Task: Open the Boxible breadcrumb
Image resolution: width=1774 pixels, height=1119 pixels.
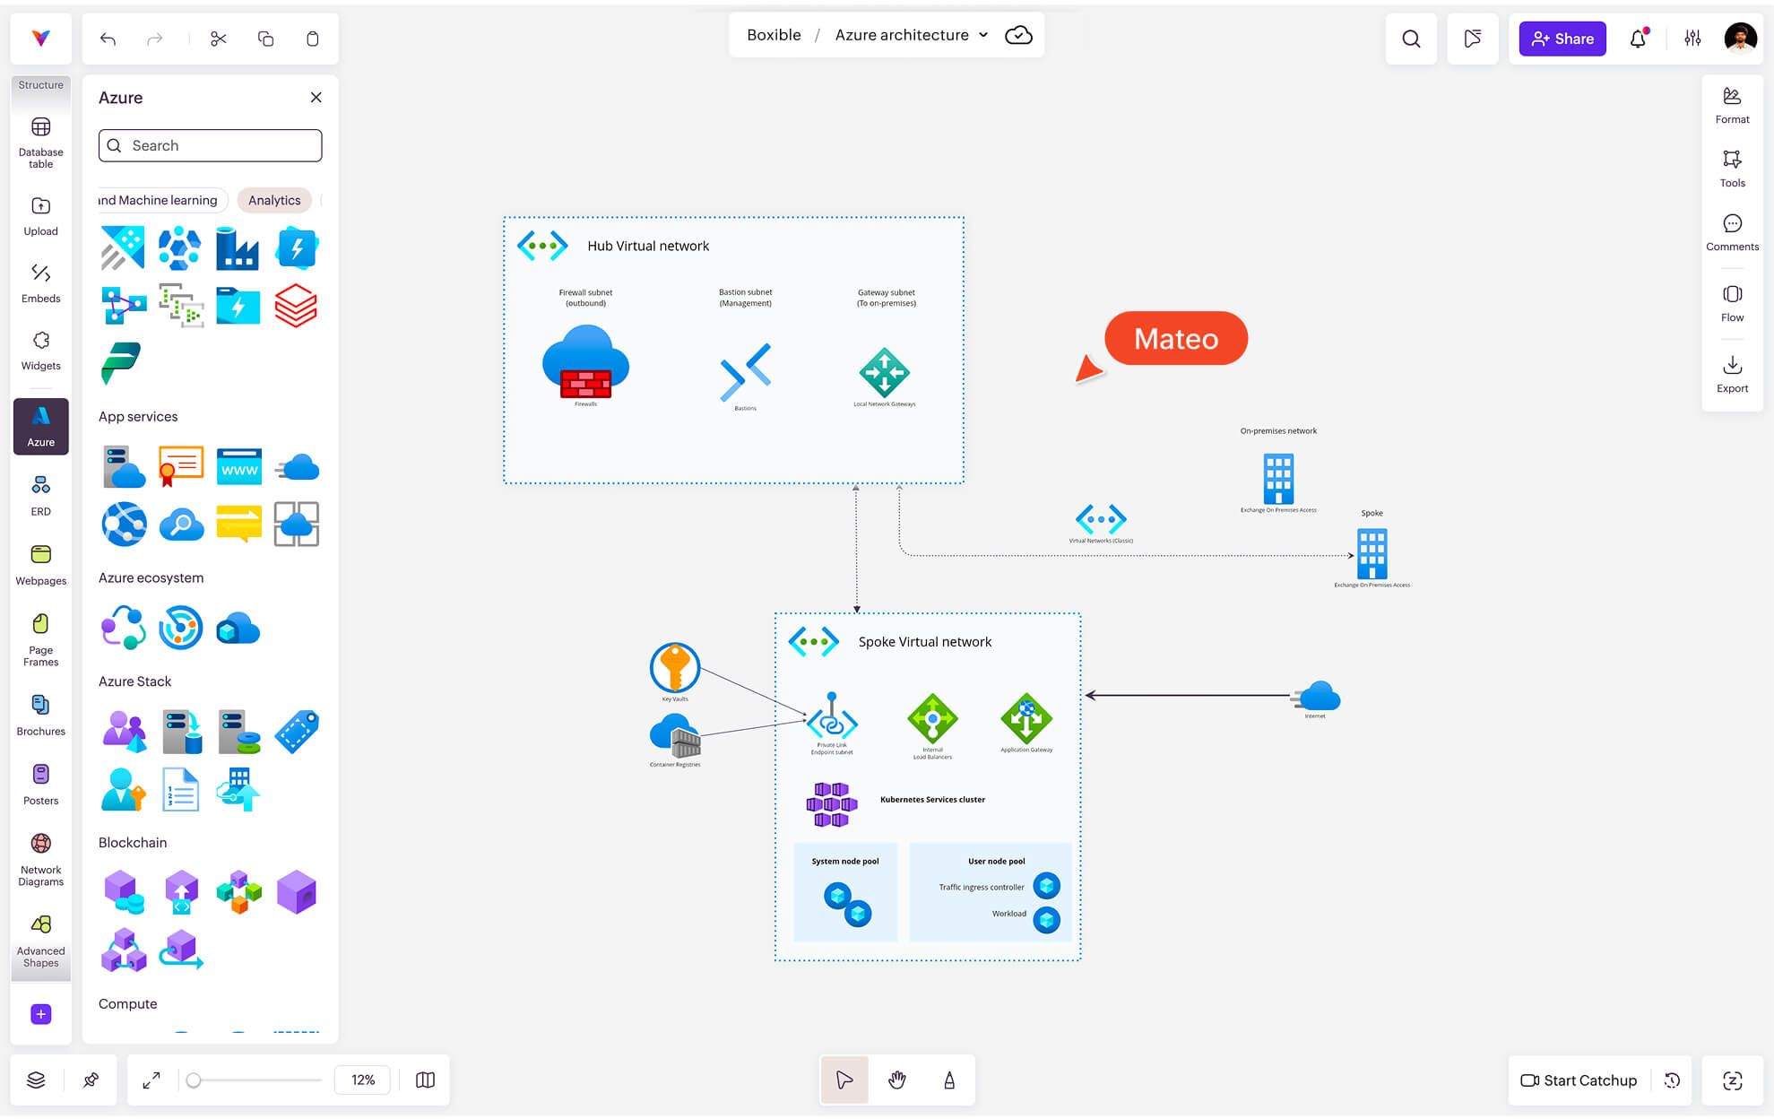Action: pos(774,35)
